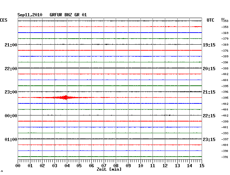Select minute 01 on the time axis
The height and width of the screenshot is (175, 230).
30,166
